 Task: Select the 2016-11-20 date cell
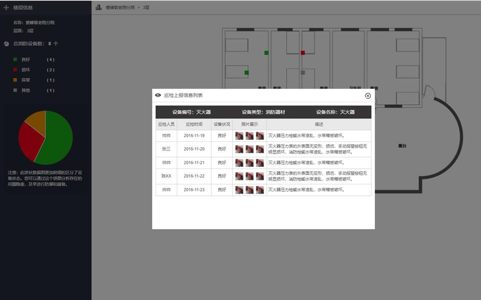[x=194, y=149]
